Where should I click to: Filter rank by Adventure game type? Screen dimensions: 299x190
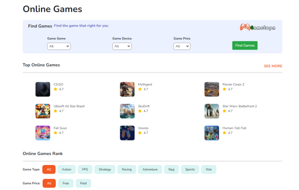coord(150,169)
